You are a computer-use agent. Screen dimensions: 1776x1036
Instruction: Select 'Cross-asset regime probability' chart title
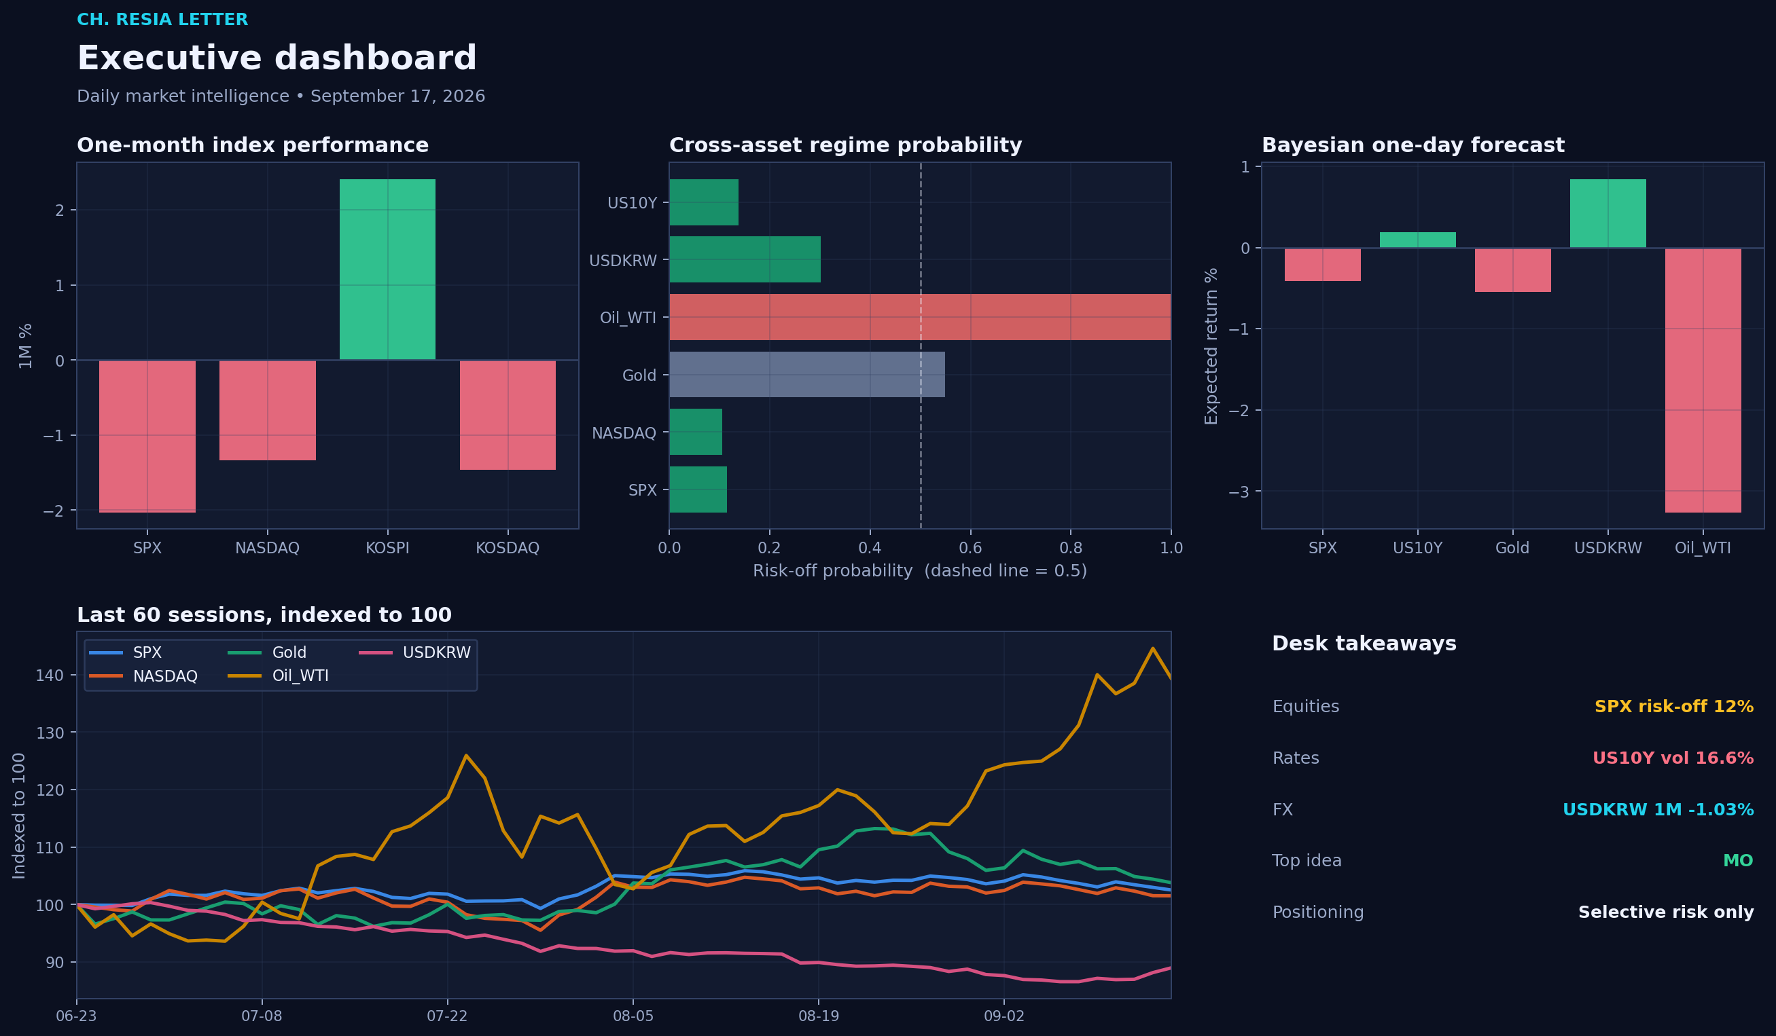coord(845,145)
